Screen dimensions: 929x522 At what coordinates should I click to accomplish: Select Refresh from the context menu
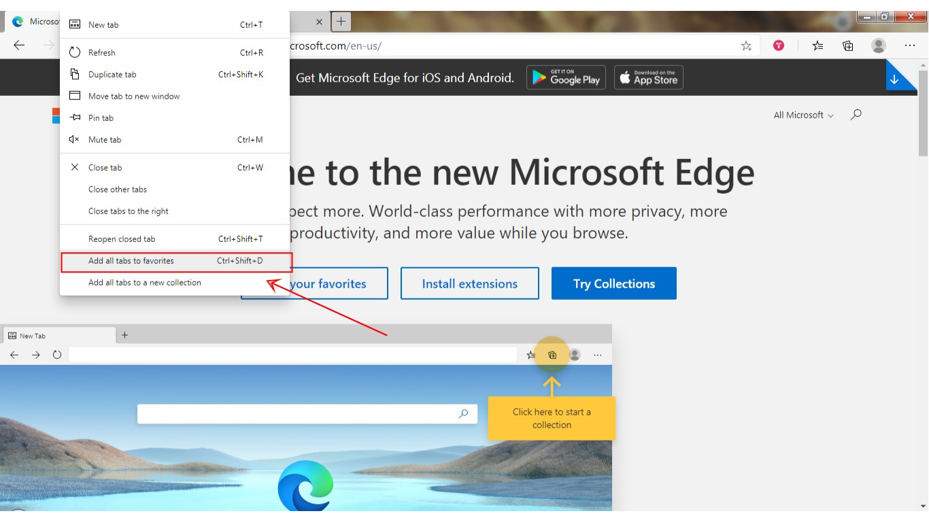[175, 52]
